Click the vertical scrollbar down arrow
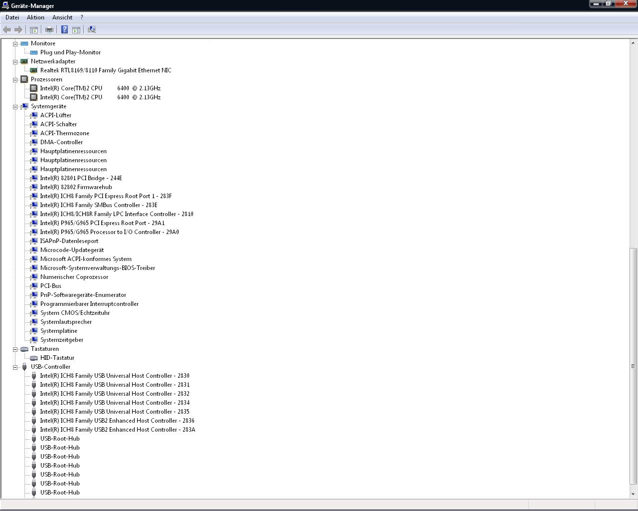The image size is (638, 511). pos(634,494)
